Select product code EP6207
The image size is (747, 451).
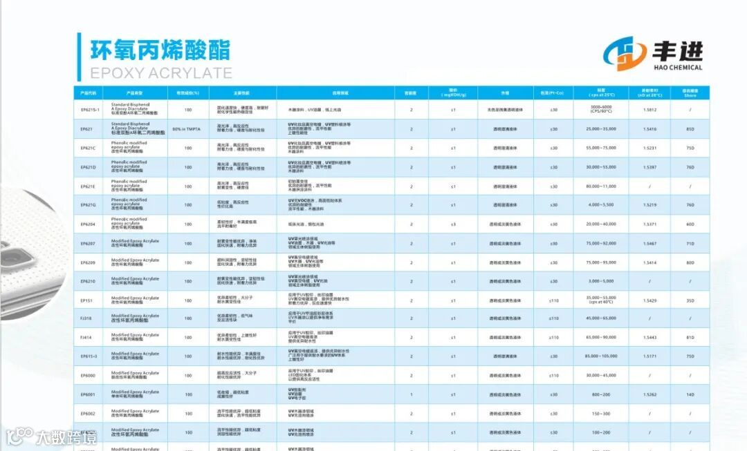coord(88,244)
